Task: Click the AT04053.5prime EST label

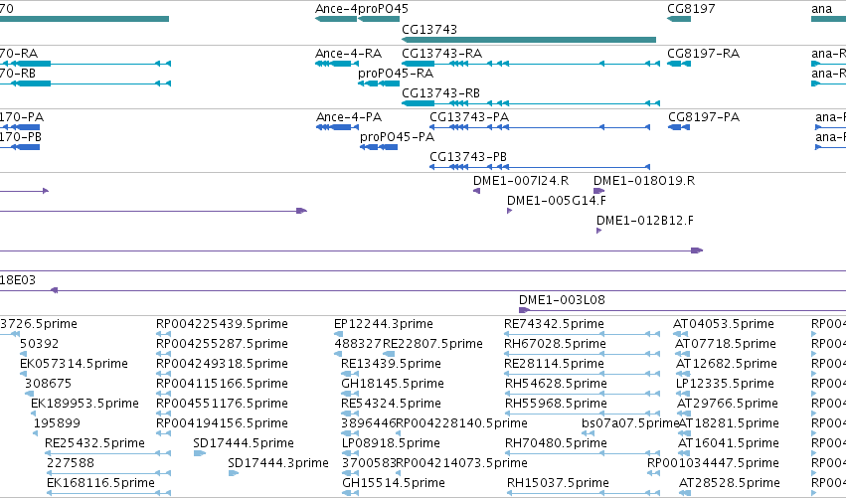Action: [724, 324]
